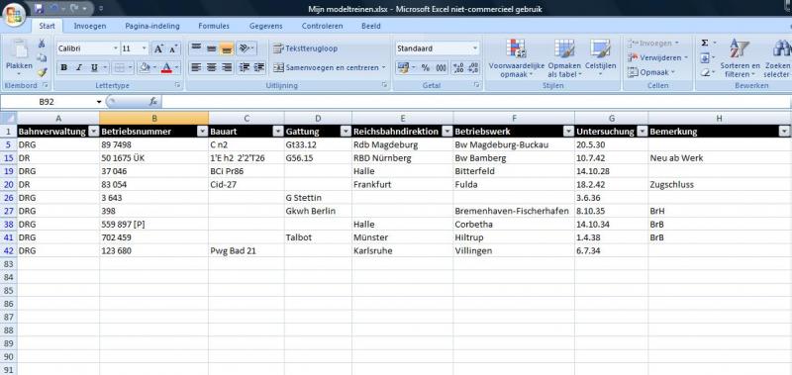The width and height of the screenshot is (792, 375).
Task: Open the Standaard number format dropdown
Action: coord(475,48)
